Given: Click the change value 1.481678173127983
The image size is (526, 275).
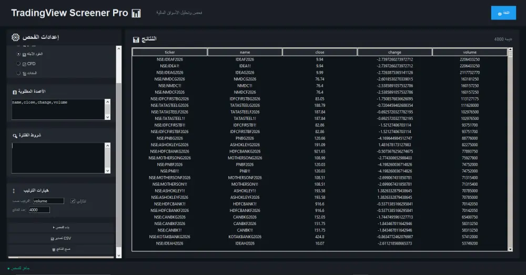Looking at the screenshot, I should [395, 145].
